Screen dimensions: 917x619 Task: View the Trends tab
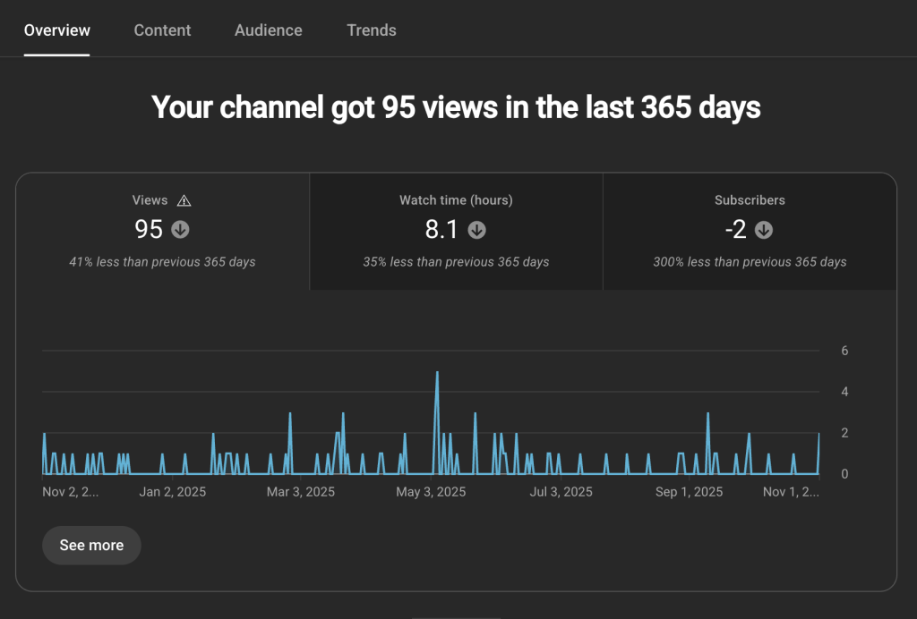click(372, 30)
